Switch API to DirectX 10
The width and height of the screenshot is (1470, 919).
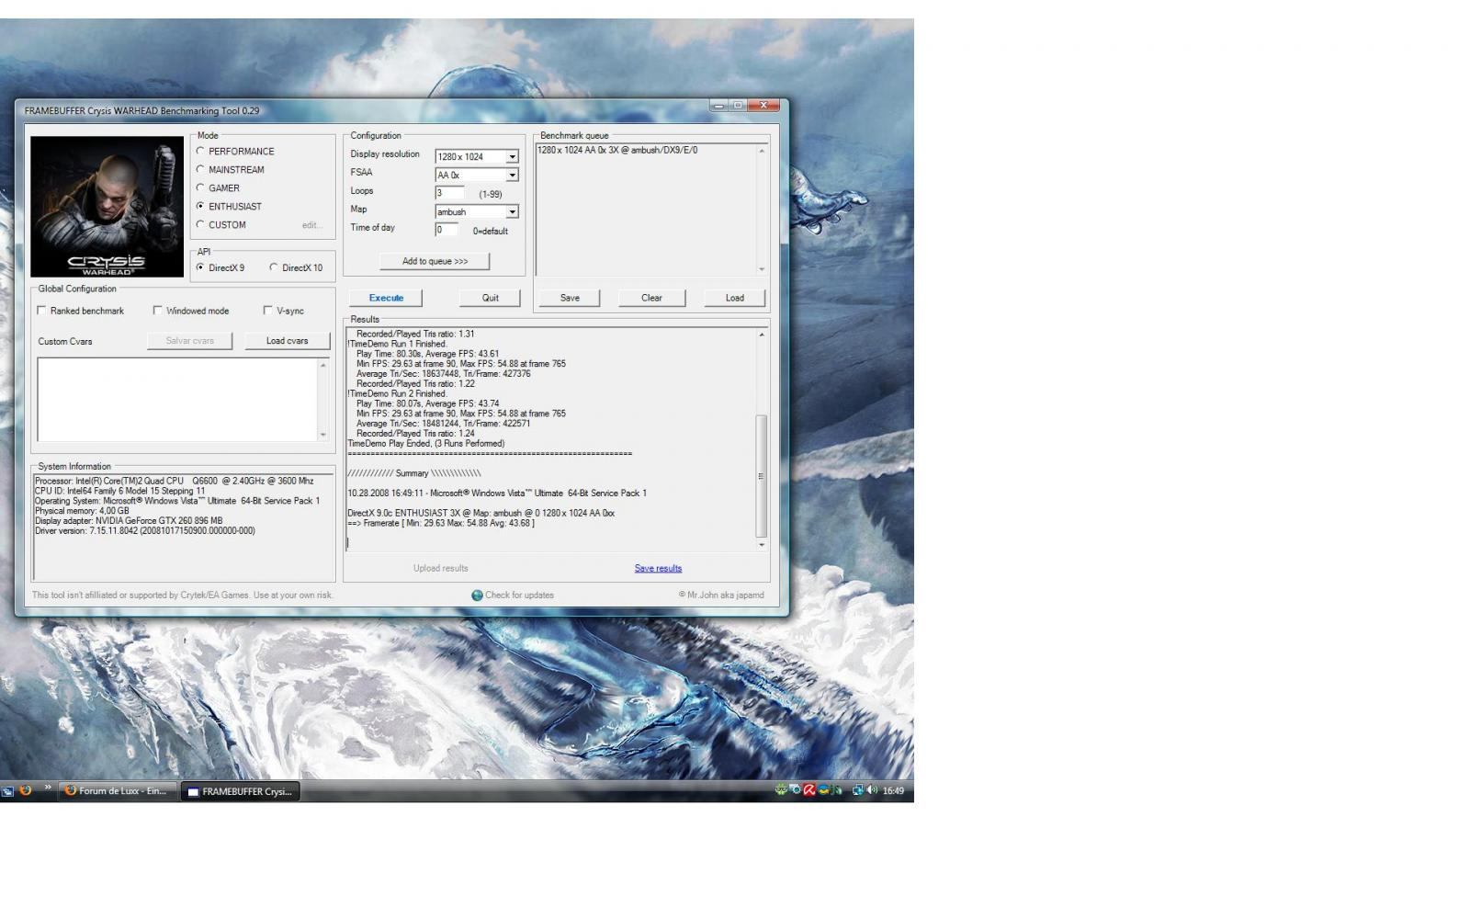[274, 267]
